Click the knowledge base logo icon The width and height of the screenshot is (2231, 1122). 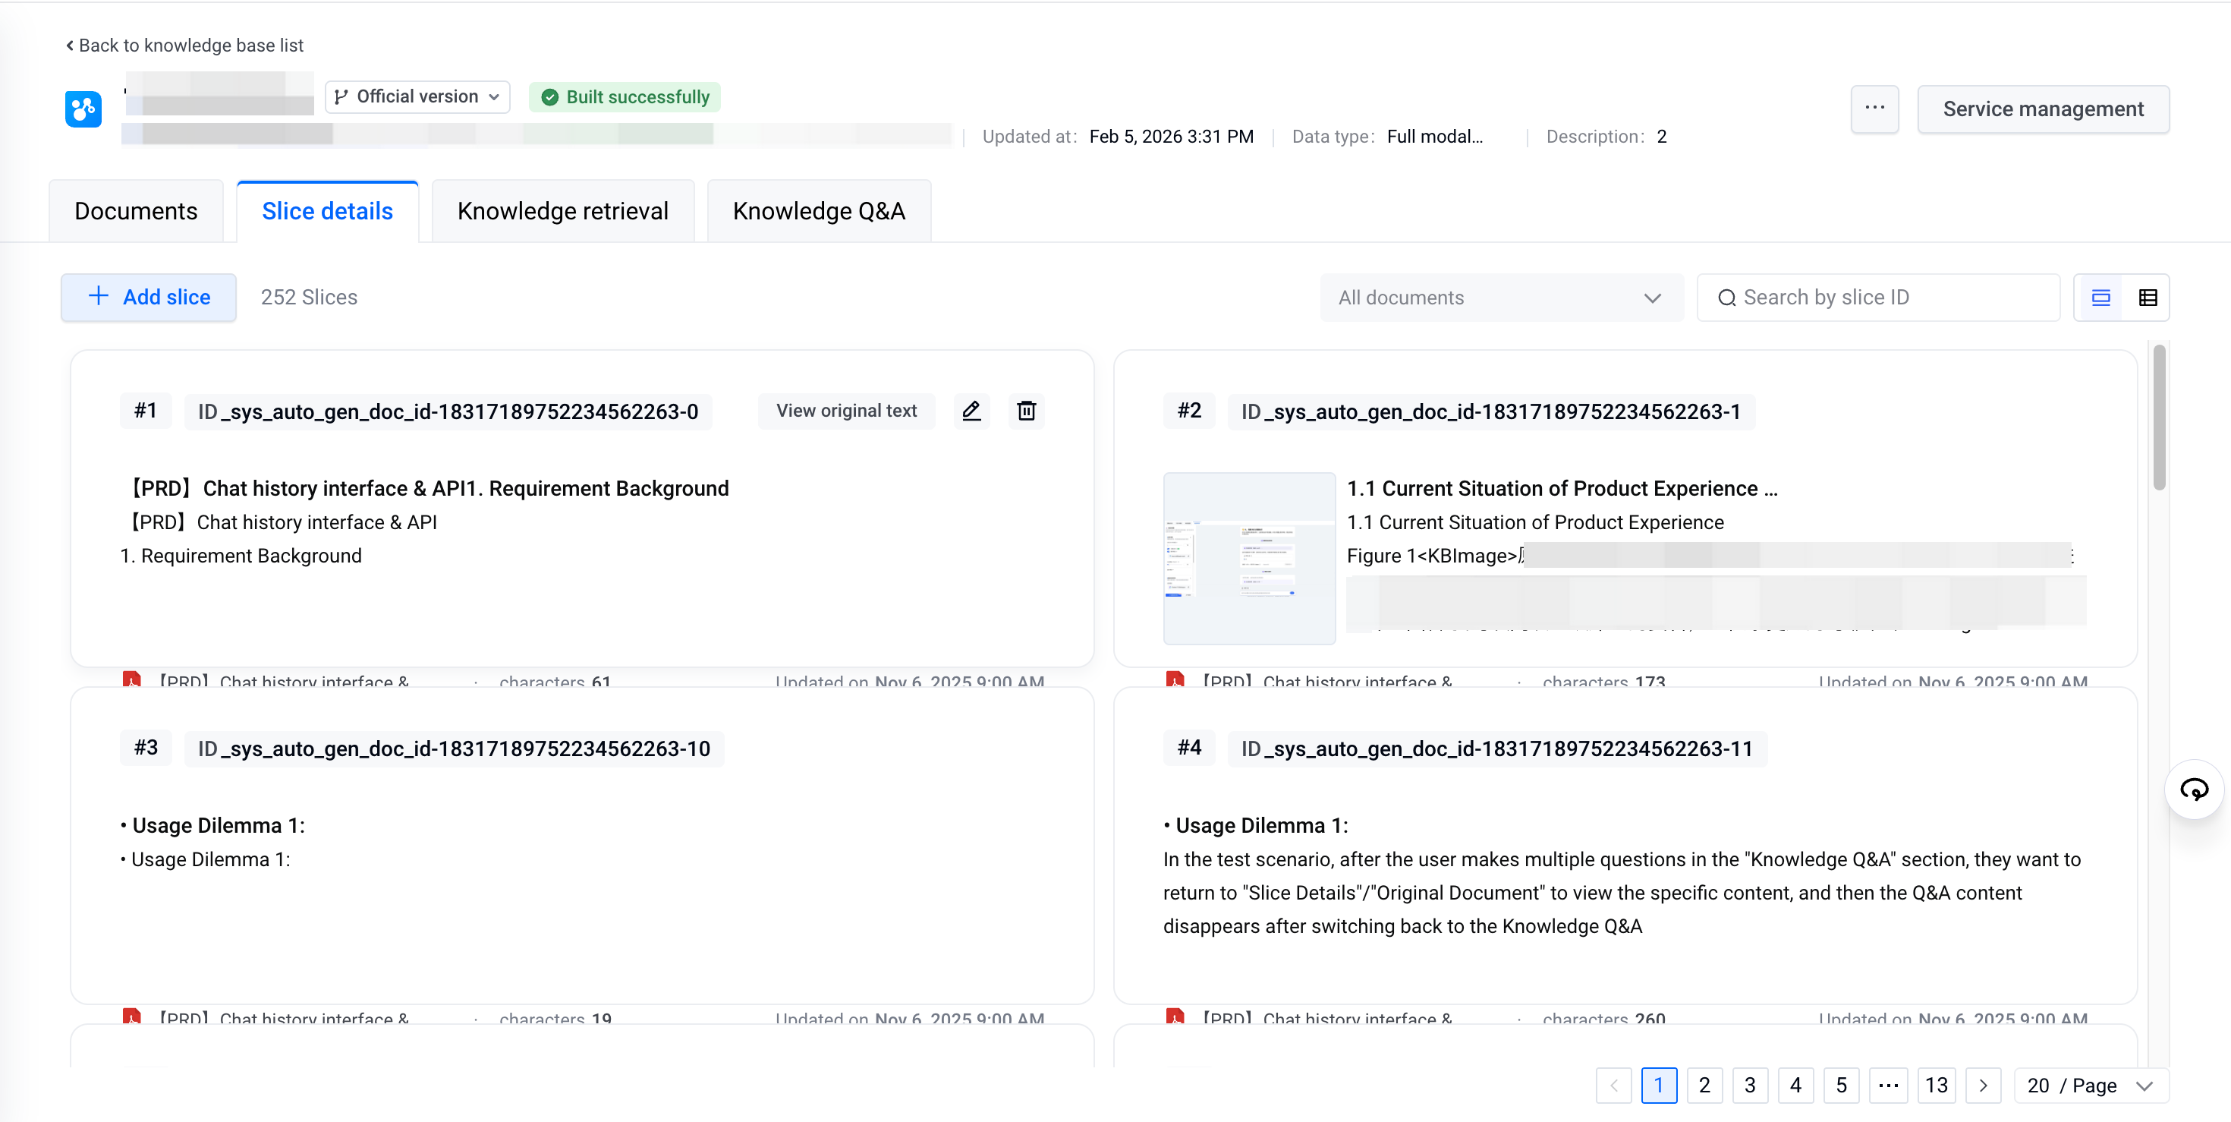pos(83,109)
